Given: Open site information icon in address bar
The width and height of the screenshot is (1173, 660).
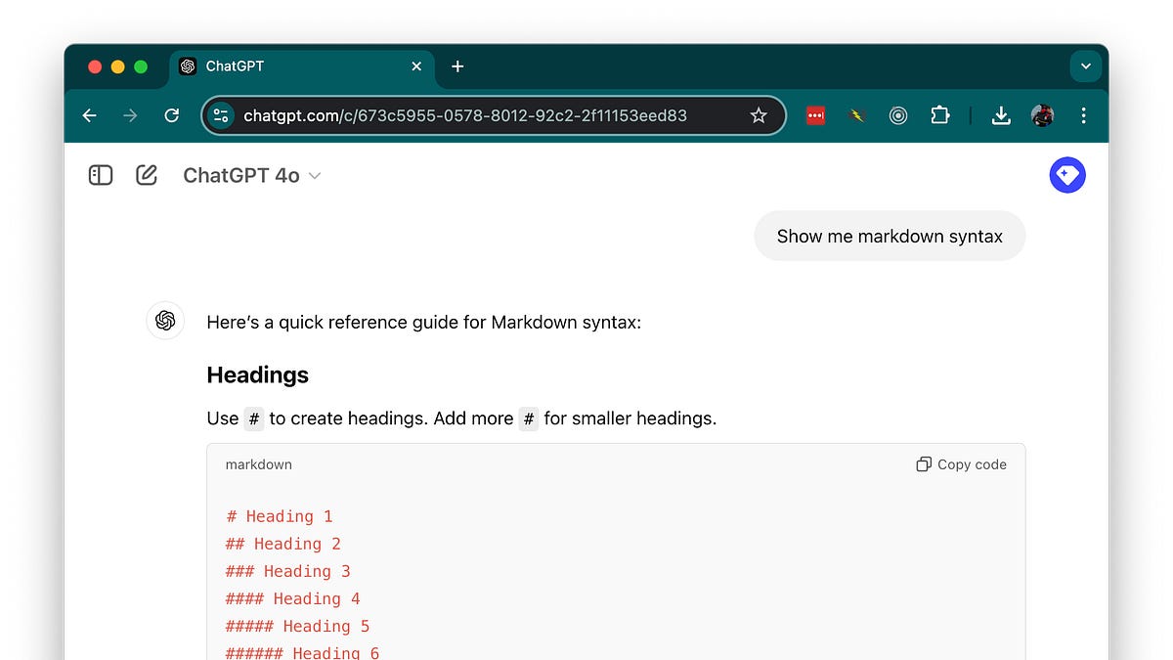Looking at the screenshot, I should [221, 115].
